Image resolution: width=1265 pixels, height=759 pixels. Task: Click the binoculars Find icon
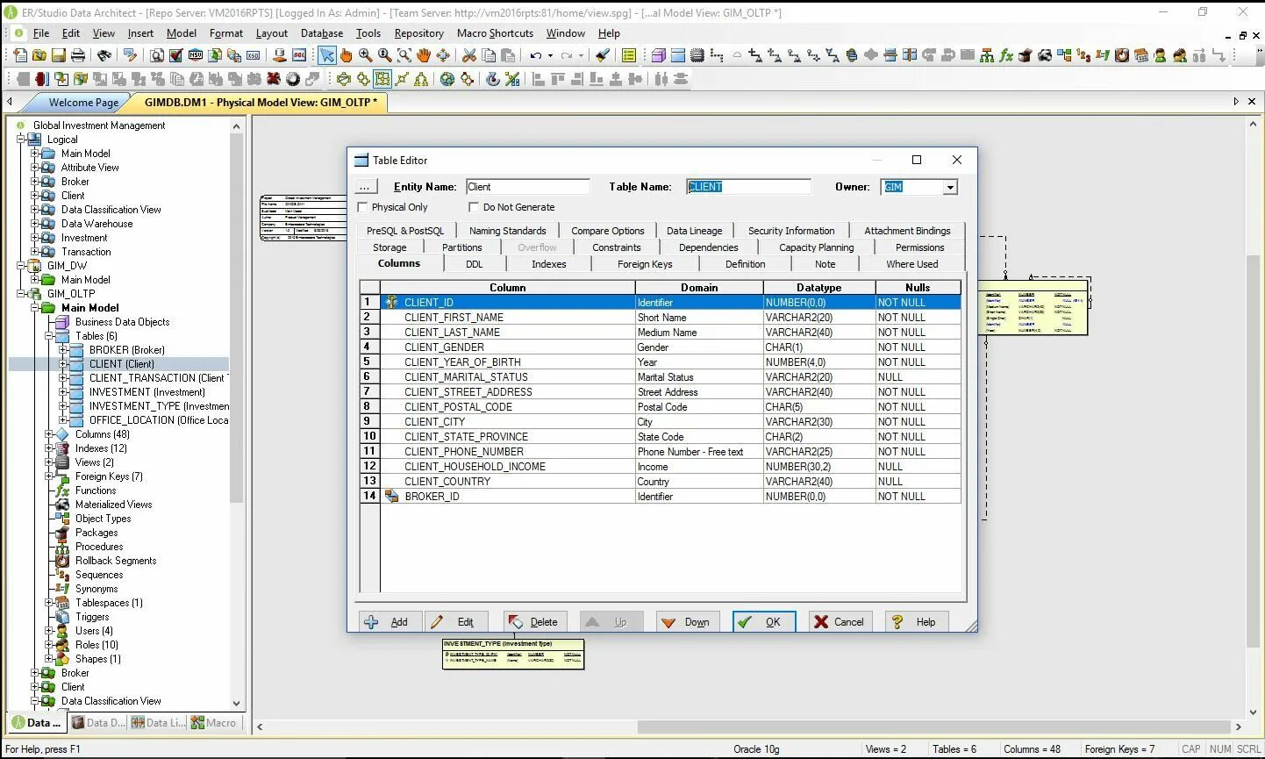(x=104, y=55)
